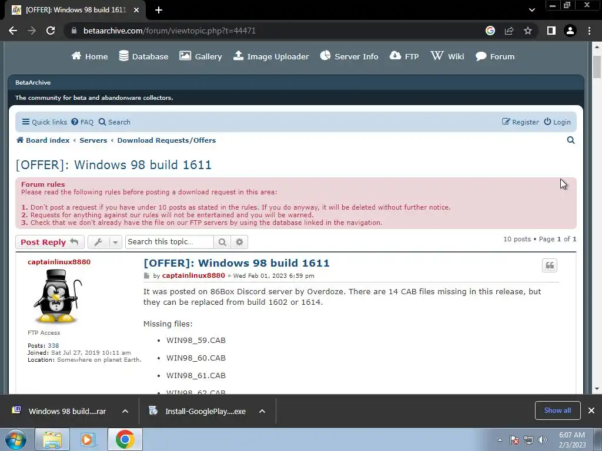Open the Wiki page

coord(447,56)
